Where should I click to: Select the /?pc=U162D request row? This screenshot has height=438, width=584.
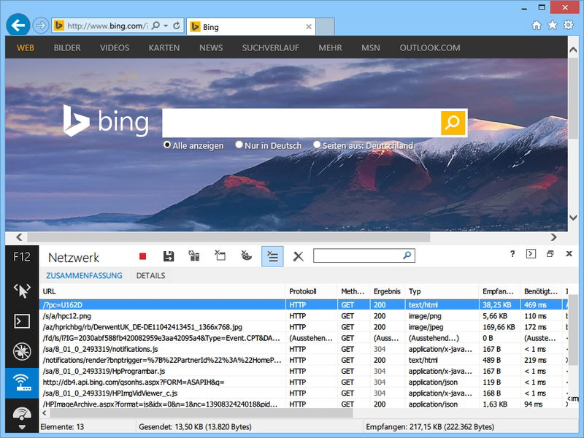click(303, 304)
